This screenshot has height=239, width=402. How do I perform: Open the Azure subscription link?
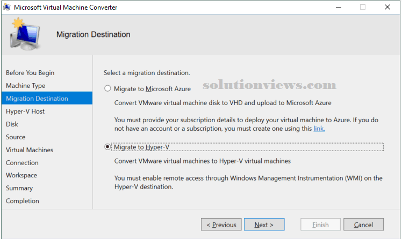pyautogui.click(x=319, y=128)
